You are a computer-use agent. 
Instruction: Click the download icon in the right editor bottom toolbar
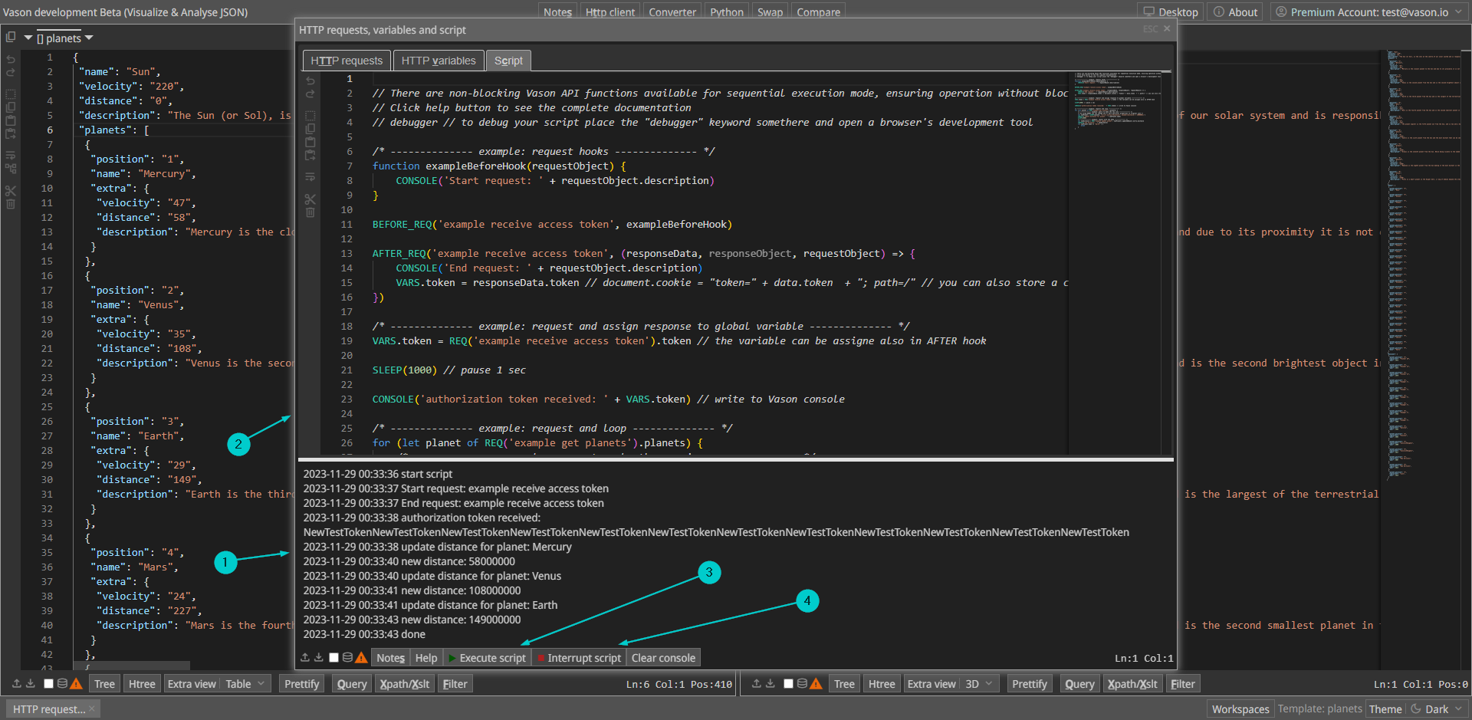(x=770, y=684)
